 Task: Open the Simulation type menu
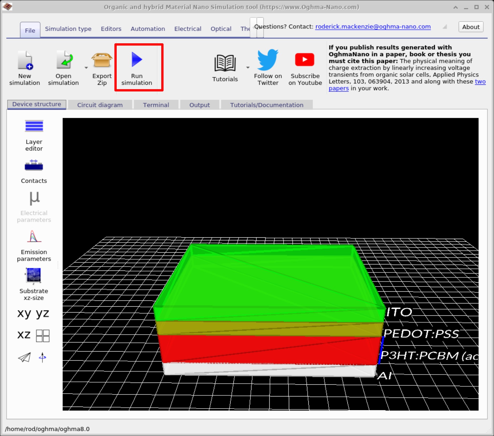68,29
